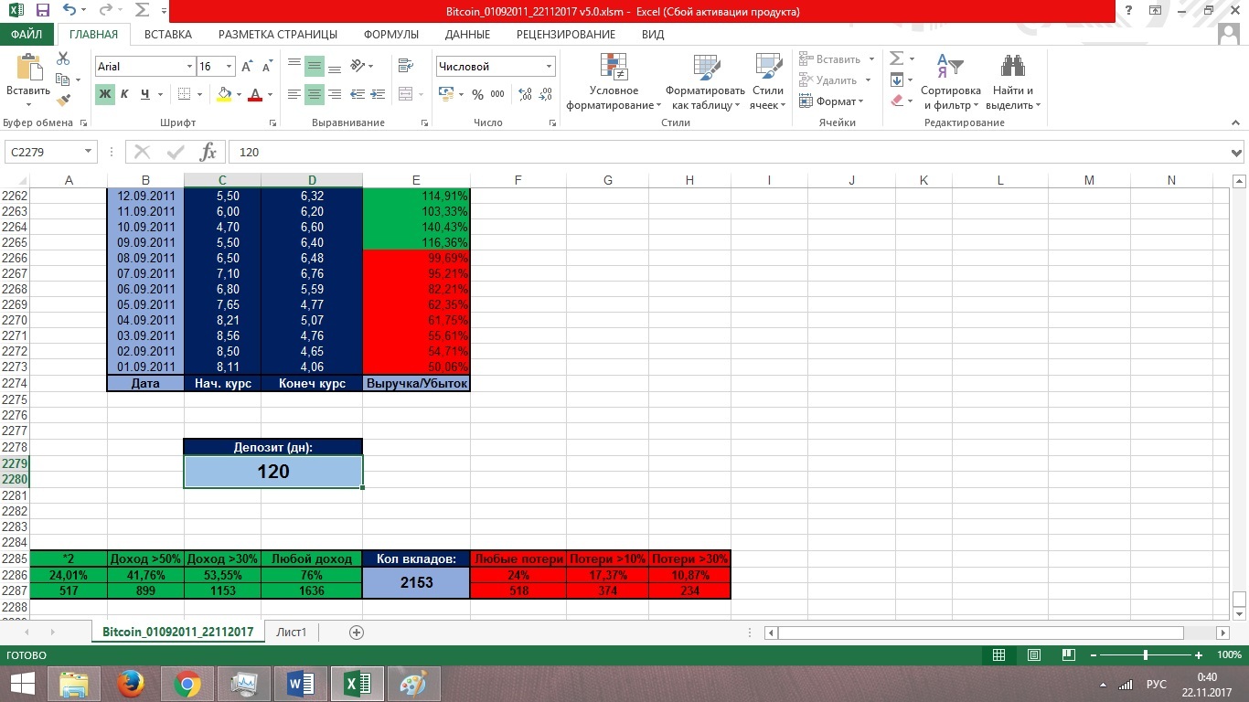The width and height of the screenshot is (1249, 702).
Task: Switch to Page Break Preview icon
Action: (x=1067, y=655)
